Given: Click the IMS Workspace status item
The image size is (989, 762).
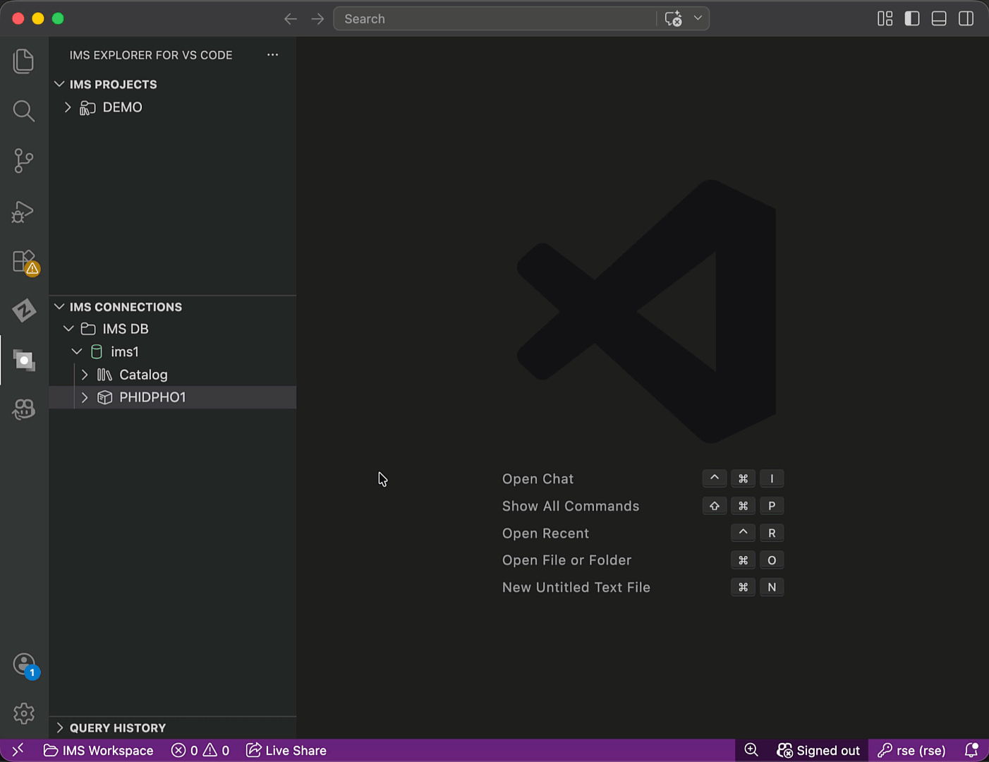Looking at the screenshot, I should (99, 750).
